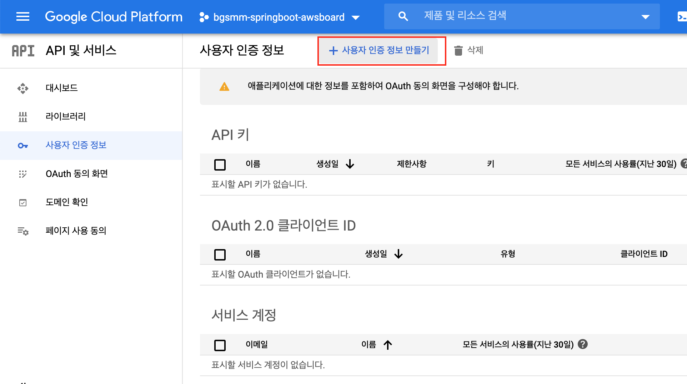This screenshot has width=687, height=384.
Task: Select 사용자 인증 정보 in sidebar
Action: tap(76, 145)
